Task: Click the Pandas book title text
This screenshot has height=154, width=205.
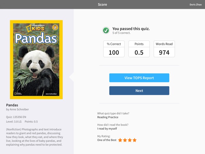Action: tap(12, 105)
